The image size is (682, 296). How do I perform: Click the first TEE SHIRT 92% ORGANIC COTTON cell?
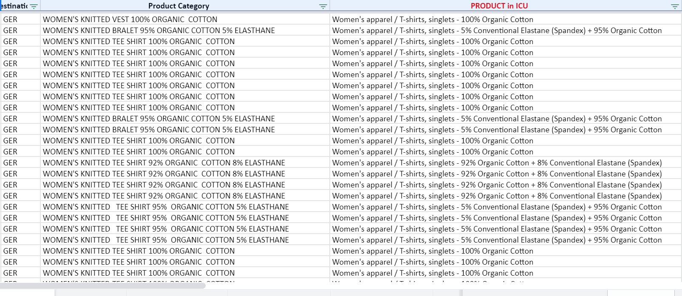[164, 163]
